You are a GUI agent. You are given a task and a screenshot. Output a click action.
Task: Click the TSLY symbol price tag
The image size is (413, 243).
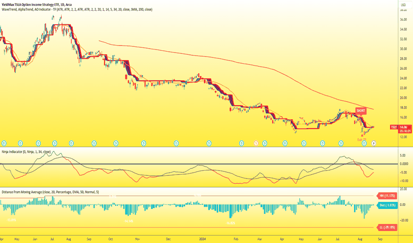394,127
